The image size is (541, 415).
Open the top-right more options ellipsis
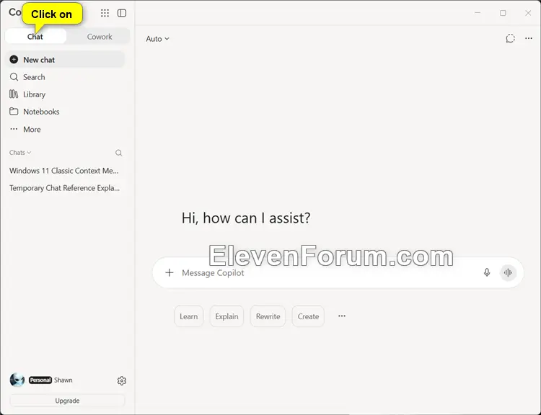[x=529, y=38]
